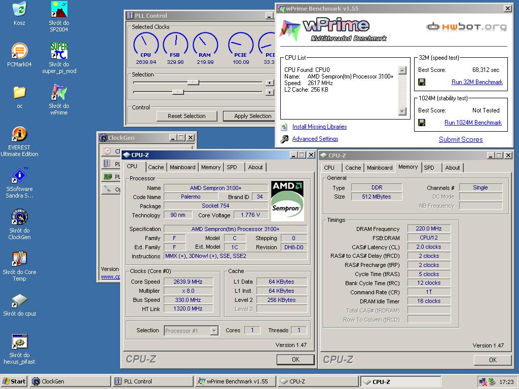Launch the Core Temp shortcut icon

pyautogui.click(x=19, y=259)
